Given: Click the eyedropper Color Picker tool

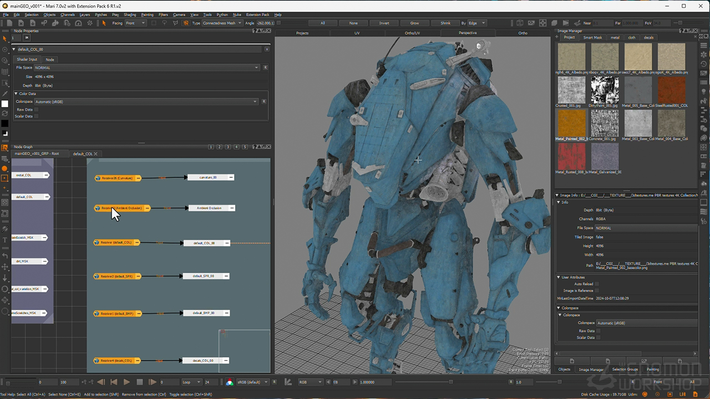Looking at the screenshot, I should point(5,94).
